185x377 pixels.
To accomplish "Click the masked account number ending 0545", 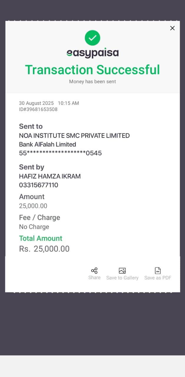I will [x=60, y=153].
